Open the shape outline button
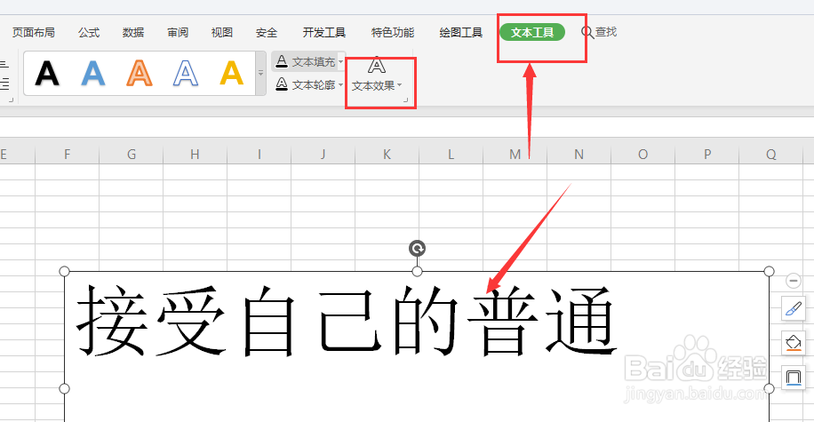 pos(794,378)
